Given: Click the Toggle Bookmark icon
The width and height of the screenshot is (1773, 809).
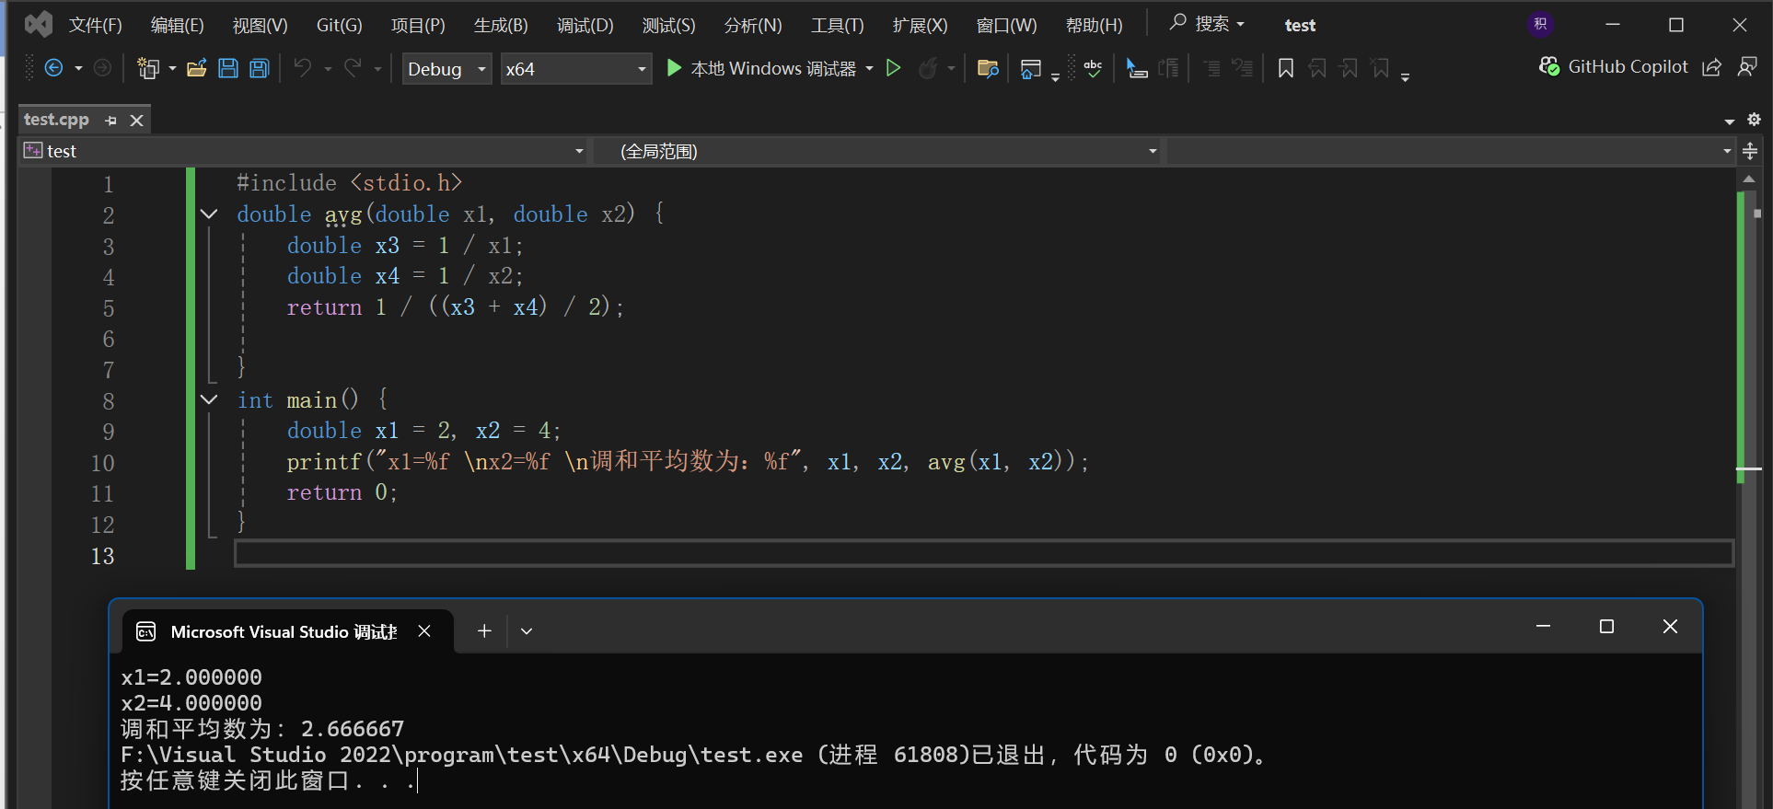Looking at the screenshot, I should [1286, 68].
